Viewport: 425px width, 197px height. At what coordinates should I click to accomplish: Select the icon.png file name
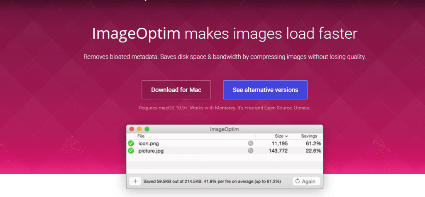(x=149, y=143)
